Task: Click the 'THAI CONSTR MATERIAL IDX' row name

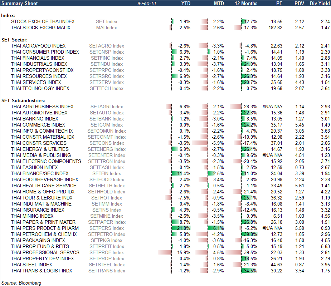Action: [43, 137]
